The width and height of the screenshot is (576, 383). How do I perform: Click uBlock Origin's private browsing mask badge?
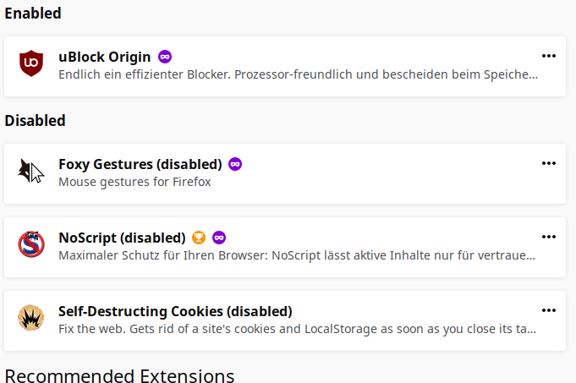[165, 57]
